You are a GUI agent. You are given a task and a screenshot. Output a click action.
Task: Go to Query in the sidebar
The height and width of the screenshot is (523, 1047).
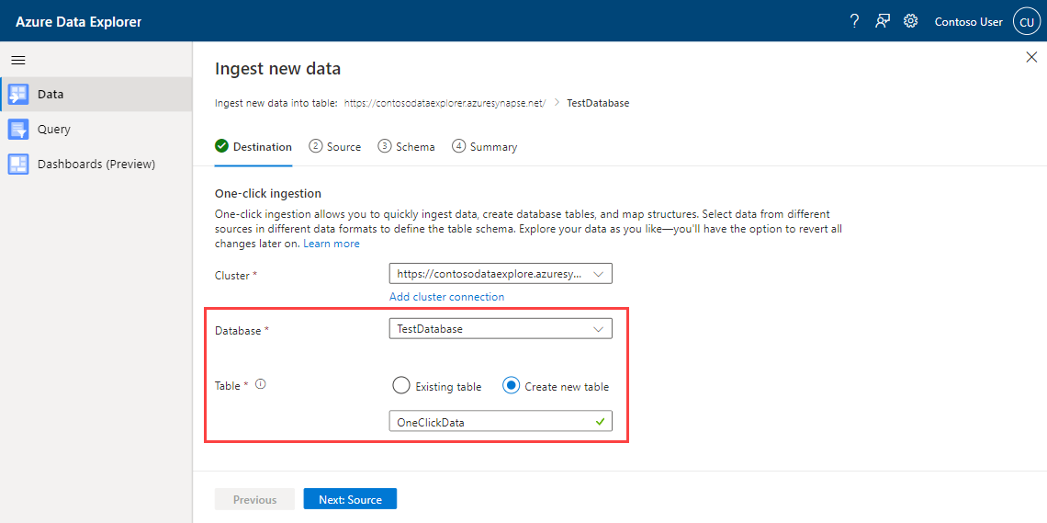click(96, 129)
